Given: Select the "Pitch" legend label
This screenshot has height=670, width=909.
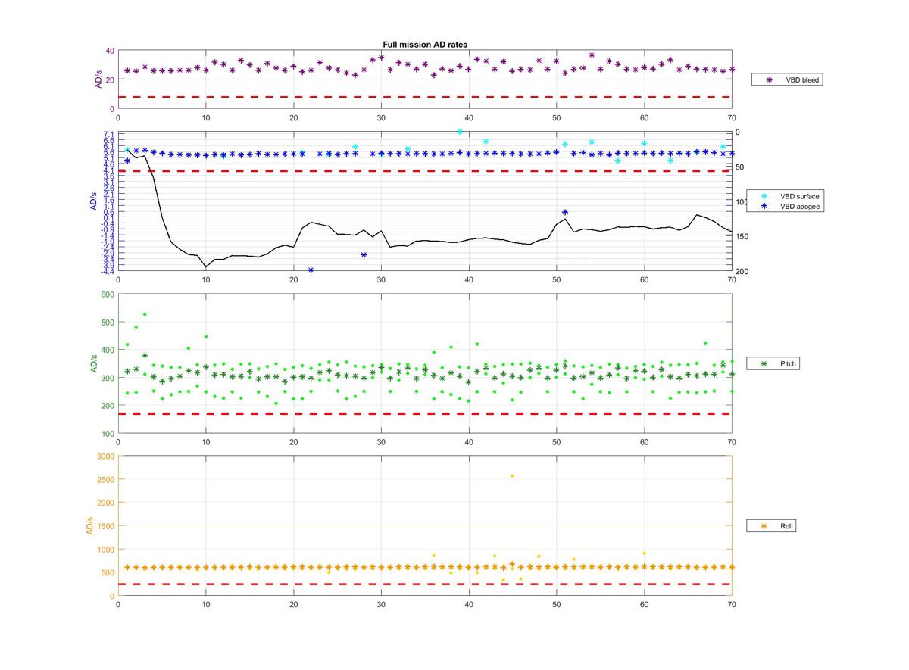Looking at the screenshot, I should [788, 364].
